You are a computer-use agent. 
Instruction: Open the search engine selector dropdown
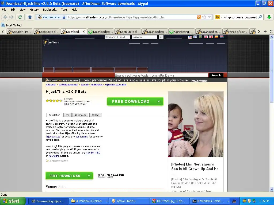pos(221,17)
